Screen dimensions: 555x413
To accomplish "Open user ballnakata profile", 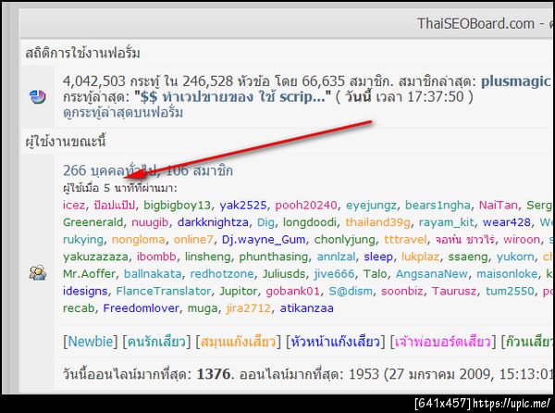I will (153, 274).
